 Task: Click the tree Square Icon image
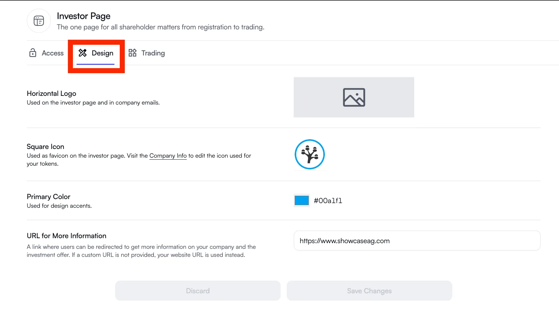tap(309, 154)
